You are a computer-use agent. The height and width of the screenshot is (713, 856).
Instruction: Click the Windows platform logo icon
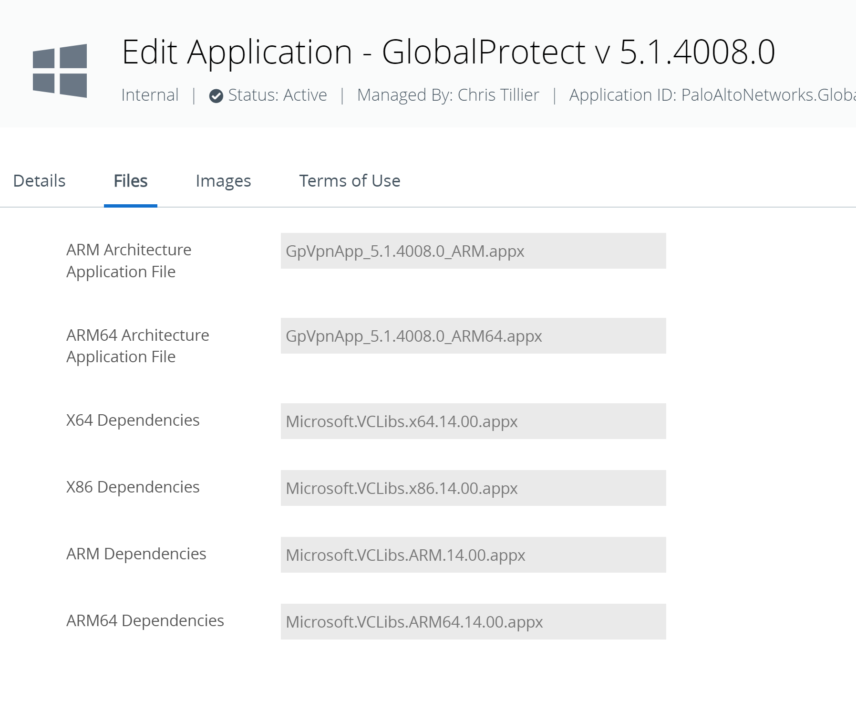(x=60, y=71)
